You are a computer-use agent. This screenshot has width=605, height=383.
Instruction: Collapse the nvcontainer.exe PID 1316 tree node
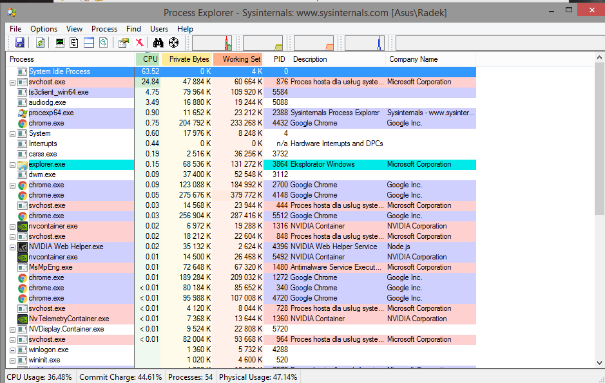click(12, 227)
